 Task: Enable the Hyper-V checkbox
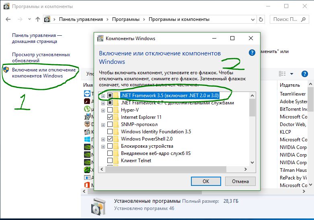click(110, 110)
